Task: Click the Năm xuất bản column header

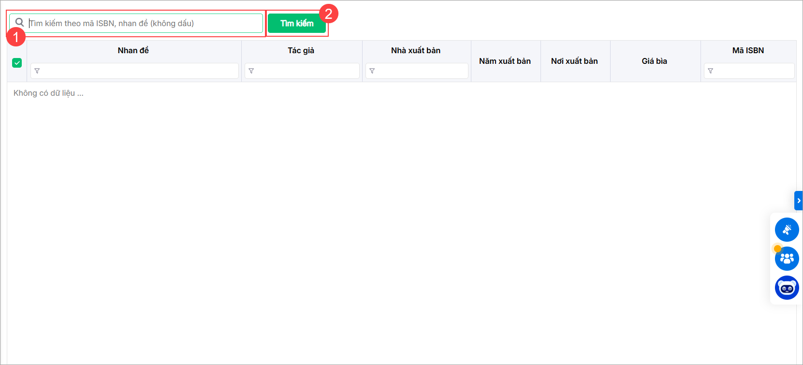Action: pos(505,61)
